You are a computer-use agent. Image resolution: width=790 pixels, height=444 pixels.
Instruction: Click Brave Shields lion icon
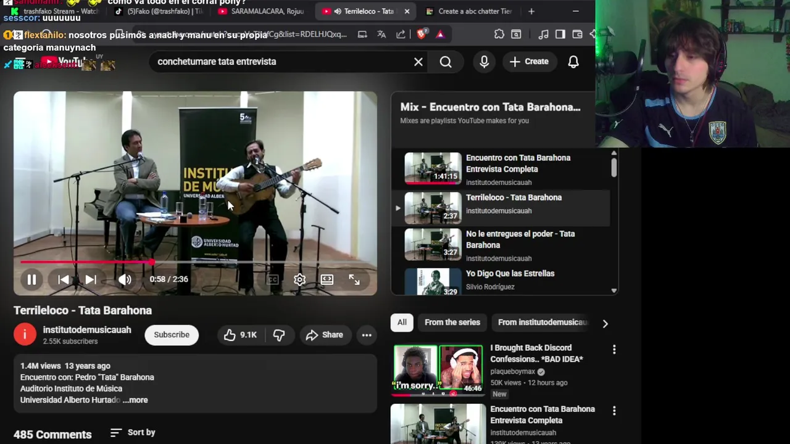click(421, 35)
